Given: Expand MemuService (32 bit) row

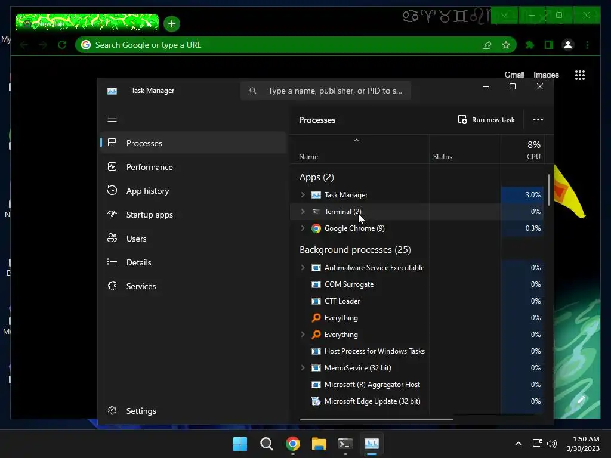Looking at the screenshot, I should click(303, 367).
